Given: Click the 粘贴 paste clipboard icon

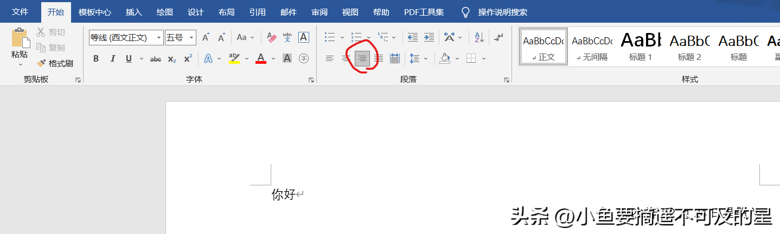Looking at the screenshot, I should click(20, 37).
